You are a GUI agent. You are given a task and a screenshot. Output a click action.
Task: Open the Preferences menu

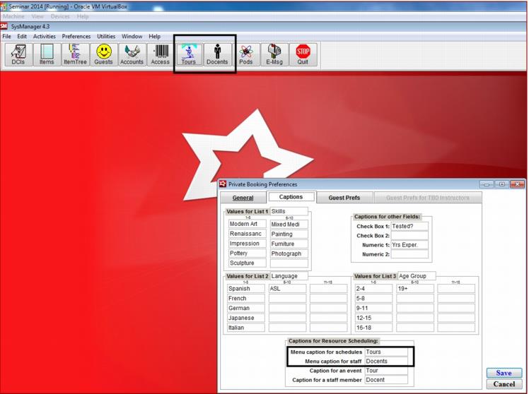point(76,36)
